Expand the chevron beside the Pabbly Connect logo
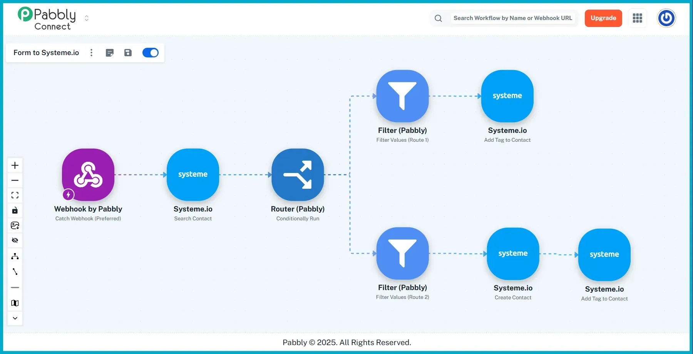This screenshot has width=693, height=354. [87, 18]
